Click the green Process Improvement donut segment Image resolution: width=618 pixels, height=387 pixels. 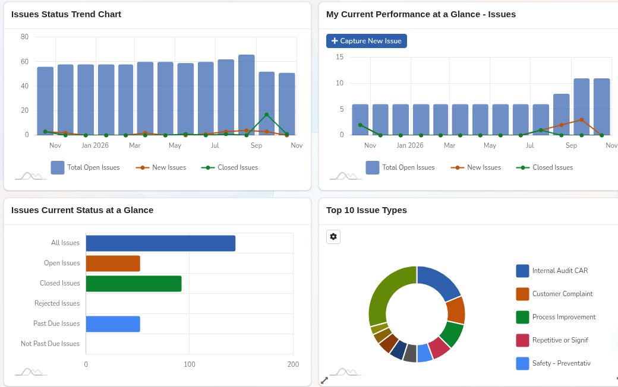[452, 334]
